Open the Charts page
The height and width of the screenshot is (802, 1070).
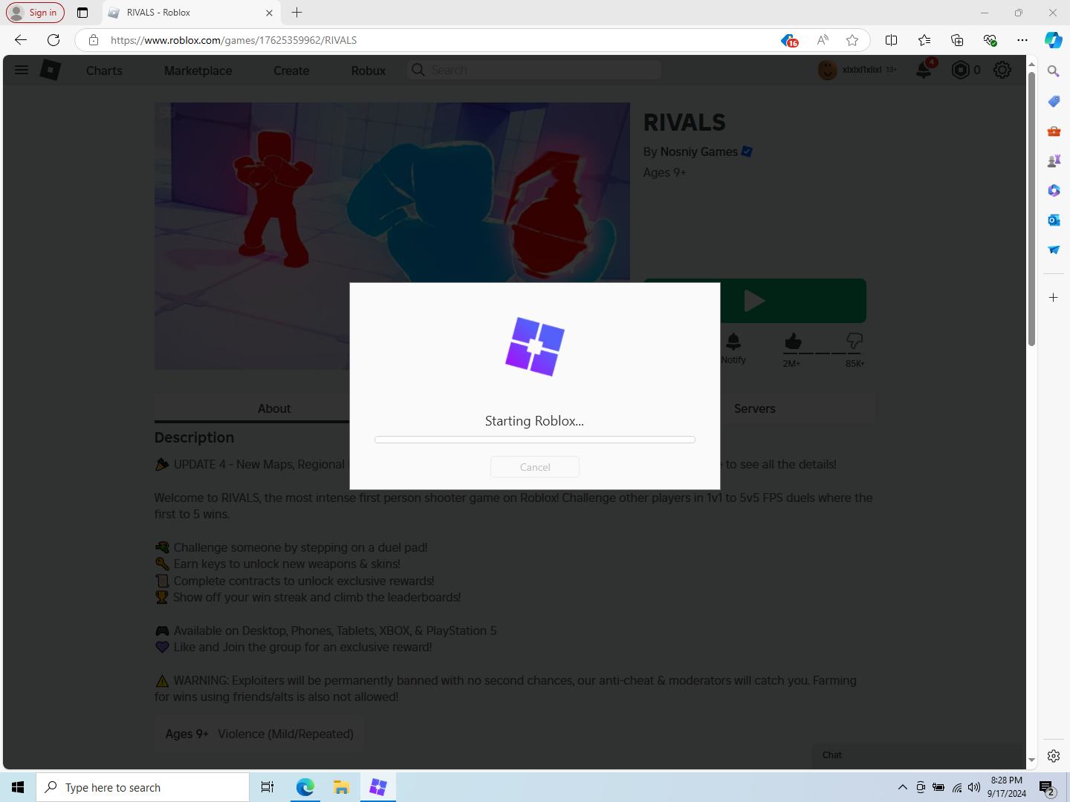104,71
